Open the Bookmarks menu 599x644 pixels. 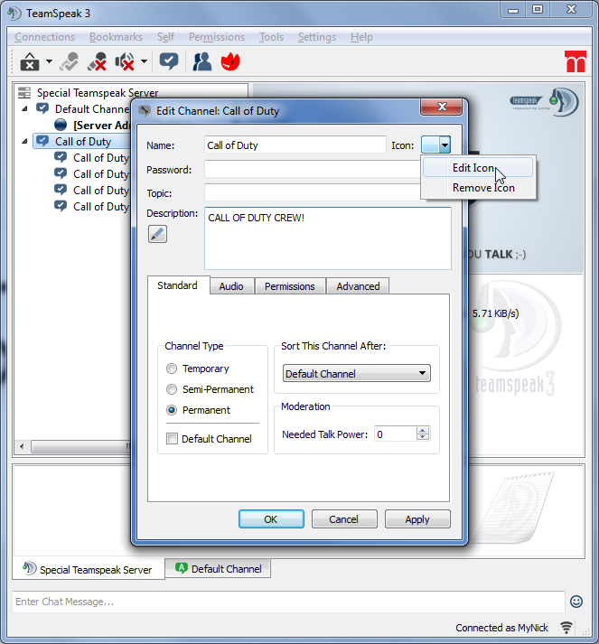pyautogui.click(x=116, y=37)
